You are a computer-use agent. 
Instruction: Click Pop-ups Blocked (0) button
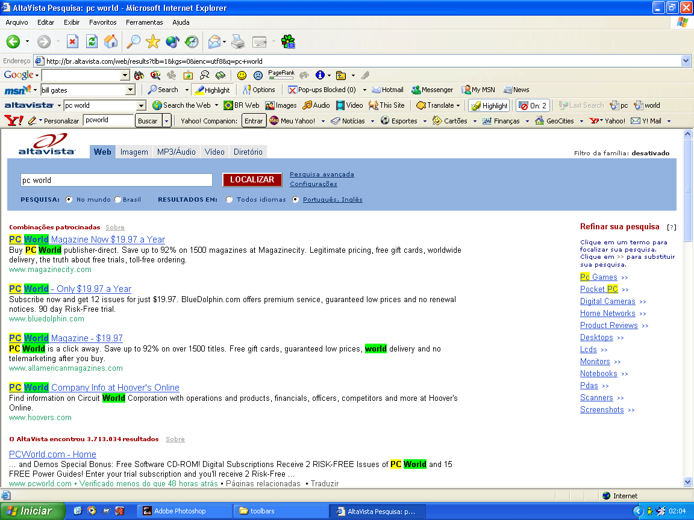[322, 90]
